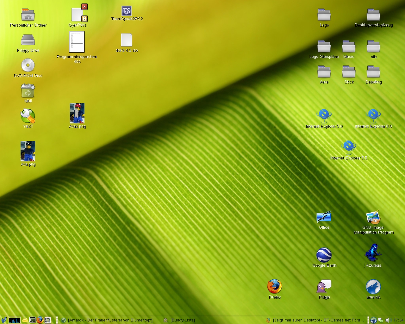Click the volume icon in system tray
The width and height of the screenshot is (405, 324).
(x=388, y=320)
